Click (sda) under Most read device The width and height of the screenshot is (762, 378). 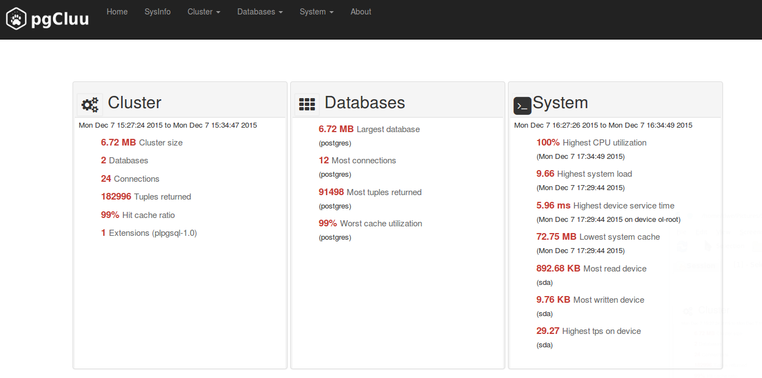coord(545,283)
